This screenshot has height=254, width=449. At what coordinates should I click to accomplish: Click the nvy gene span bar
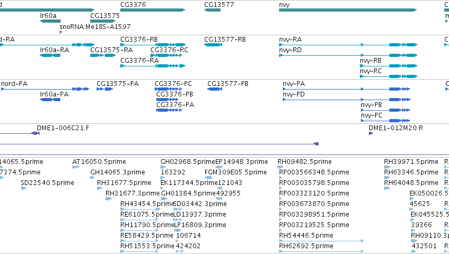[x=348, y=10]
